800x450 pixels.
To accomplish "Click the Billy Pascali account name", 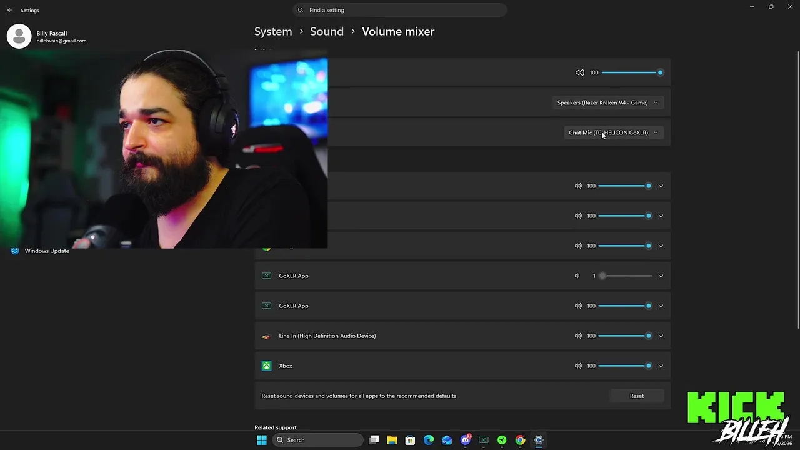I will (x=52, y=33).
